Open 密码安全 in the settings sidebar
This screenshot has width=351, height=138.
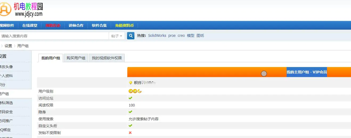[x=6, y=112]
